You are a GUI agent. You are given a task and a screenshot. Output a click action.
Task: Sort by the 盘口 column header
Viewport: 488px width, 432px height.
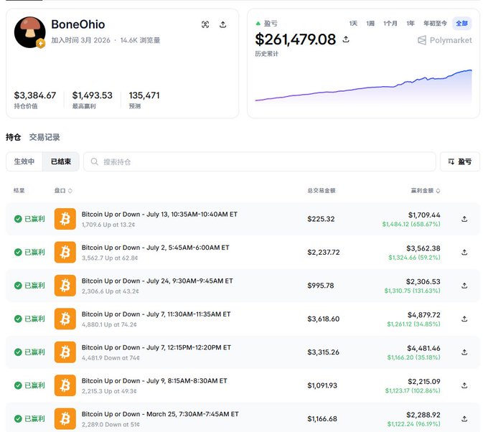[63, 190]
